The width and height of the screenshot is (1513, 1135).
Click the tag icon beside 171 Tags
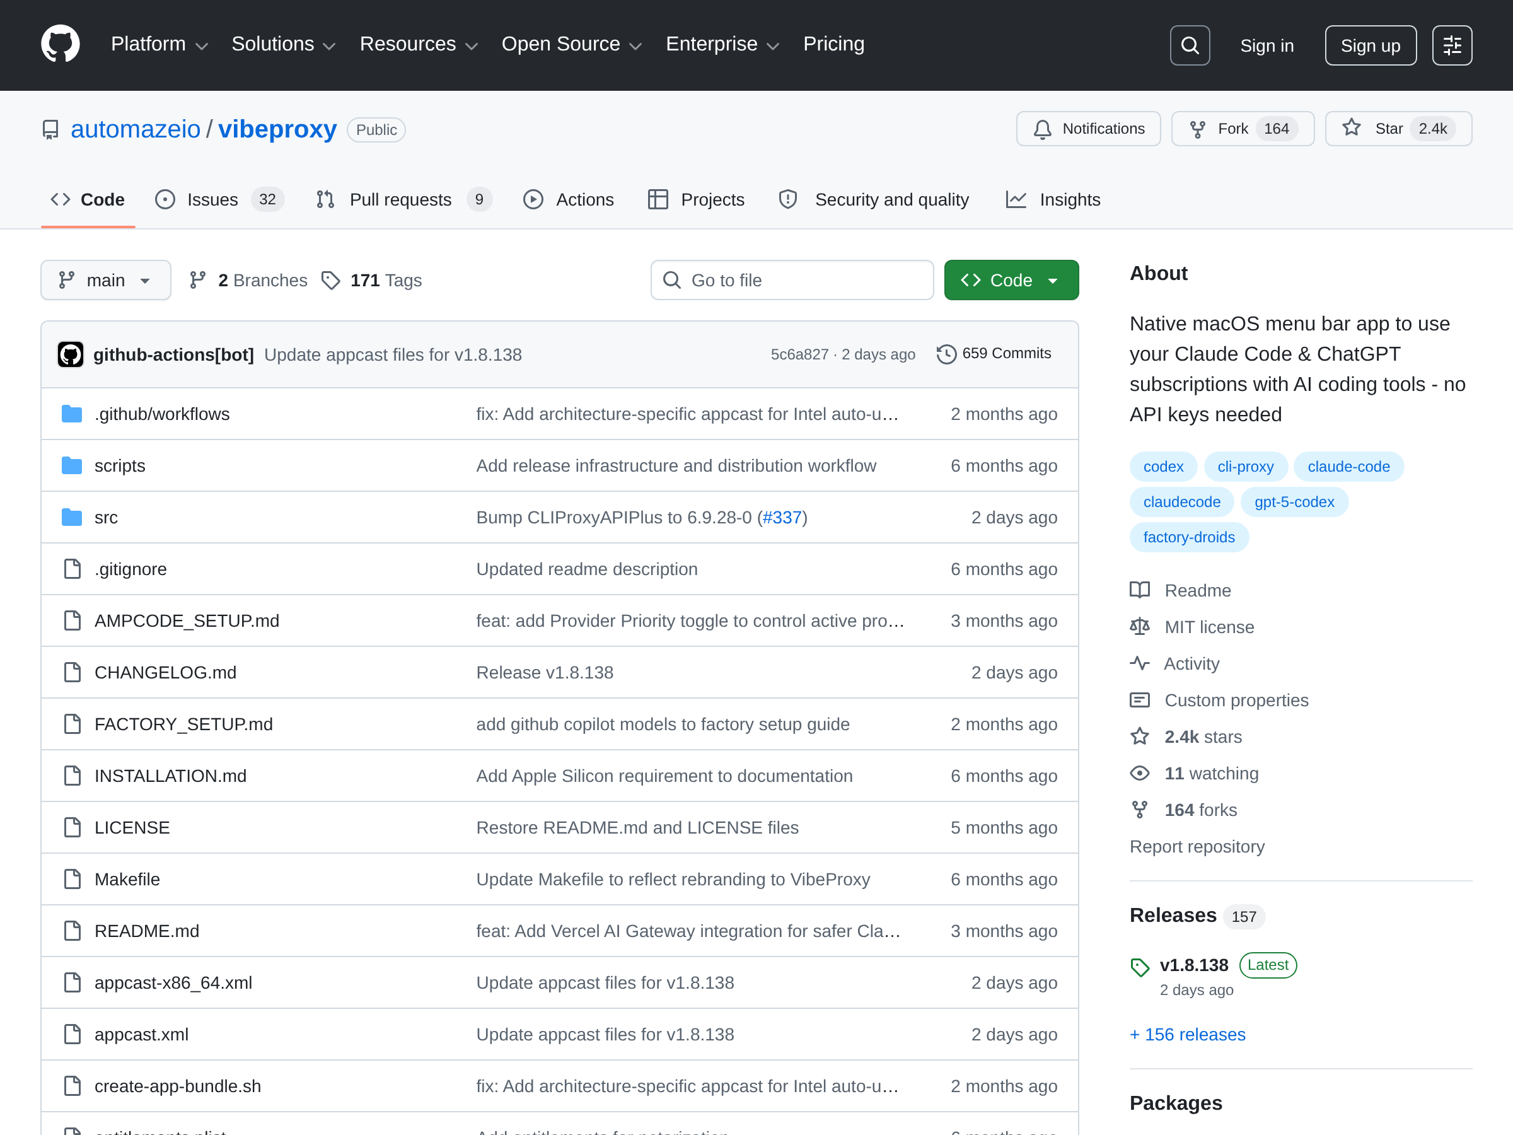(x=331, y=281)
